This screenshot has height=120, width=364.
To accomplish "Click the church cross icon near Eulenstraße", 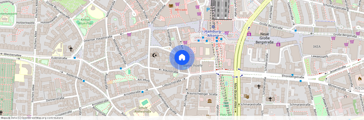I will (x=71, y=49).
